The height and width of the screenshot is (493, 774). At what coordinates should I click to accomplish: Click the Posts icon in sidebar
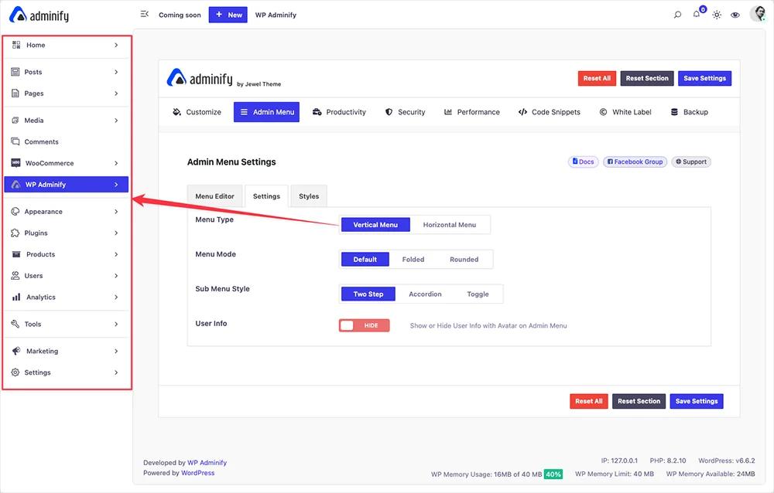tap(15, 72)
